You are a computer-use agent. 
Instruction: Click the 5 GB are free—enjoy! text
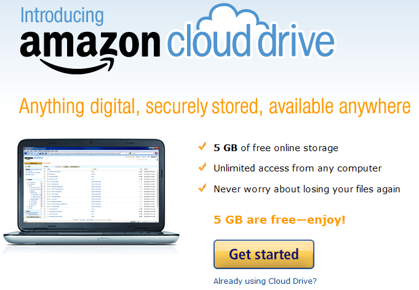pyautogui.click(x=279, y=220)
